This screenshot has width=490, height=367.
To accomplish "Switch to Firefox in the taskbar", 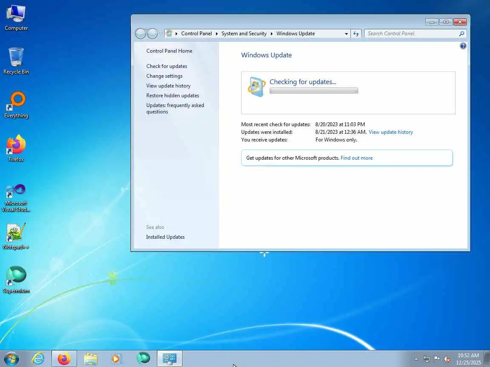I will (x=64, y=359).
